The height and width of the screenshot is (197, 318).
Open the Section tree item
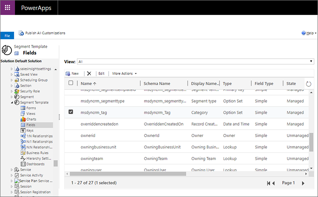click(26, 85)
